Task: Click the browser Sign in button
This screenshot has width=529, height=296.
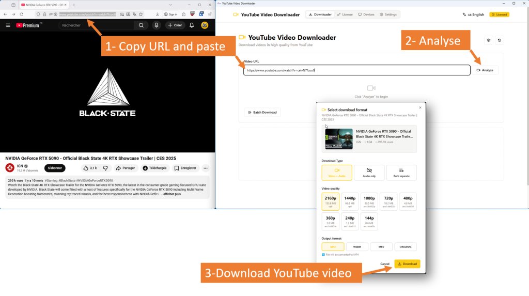Action: (x=170, y=14)
